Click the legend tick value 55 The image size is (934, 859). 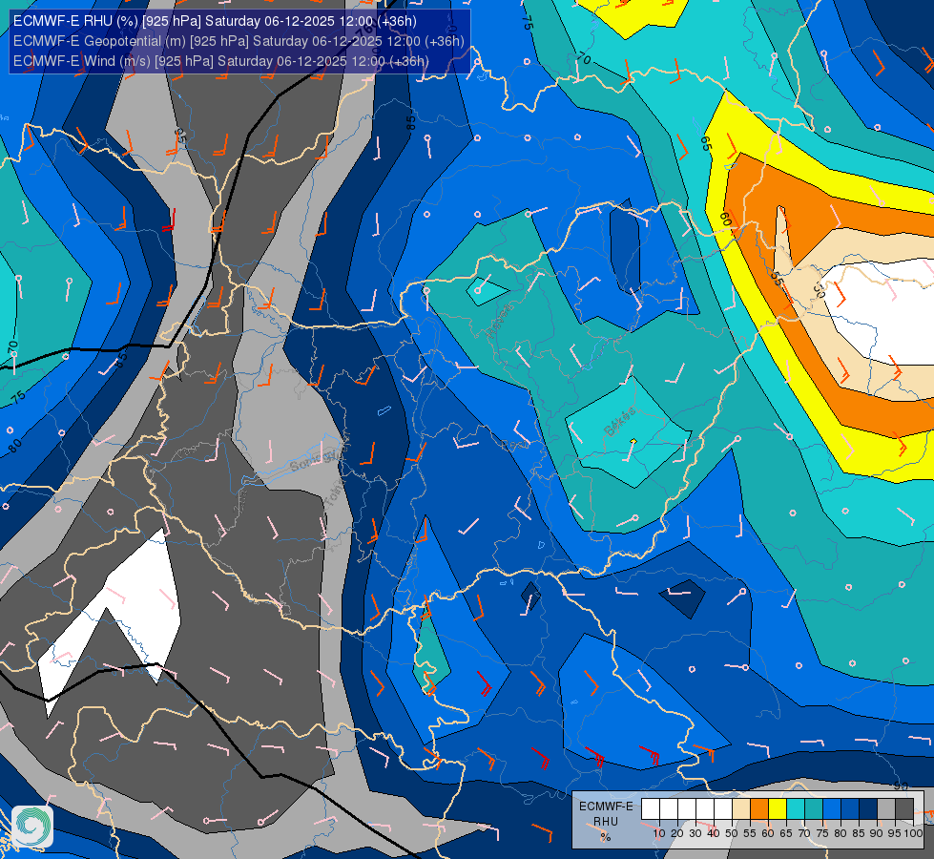click(x=750, y=833)
